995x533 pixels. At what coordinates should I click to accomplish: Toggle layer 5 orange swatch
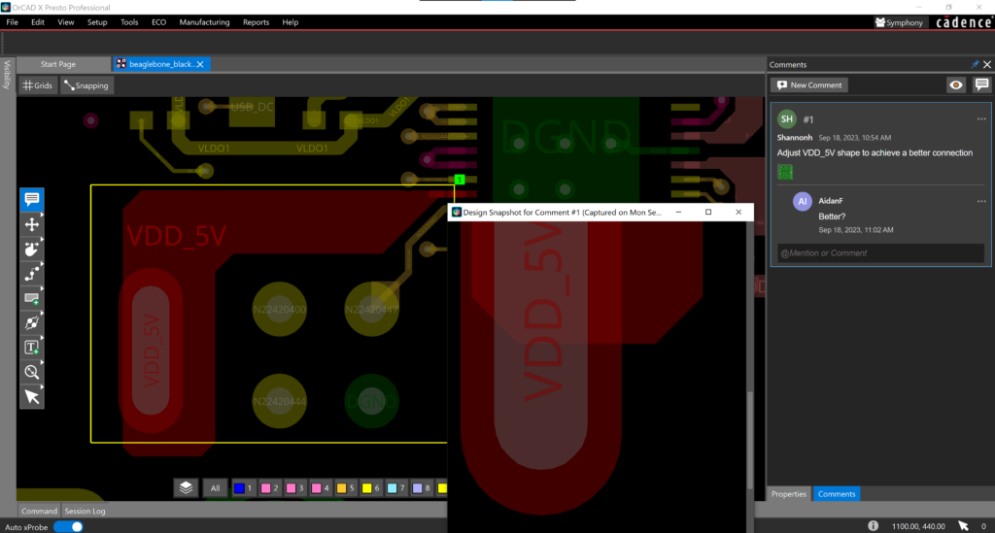click(341, 488)
